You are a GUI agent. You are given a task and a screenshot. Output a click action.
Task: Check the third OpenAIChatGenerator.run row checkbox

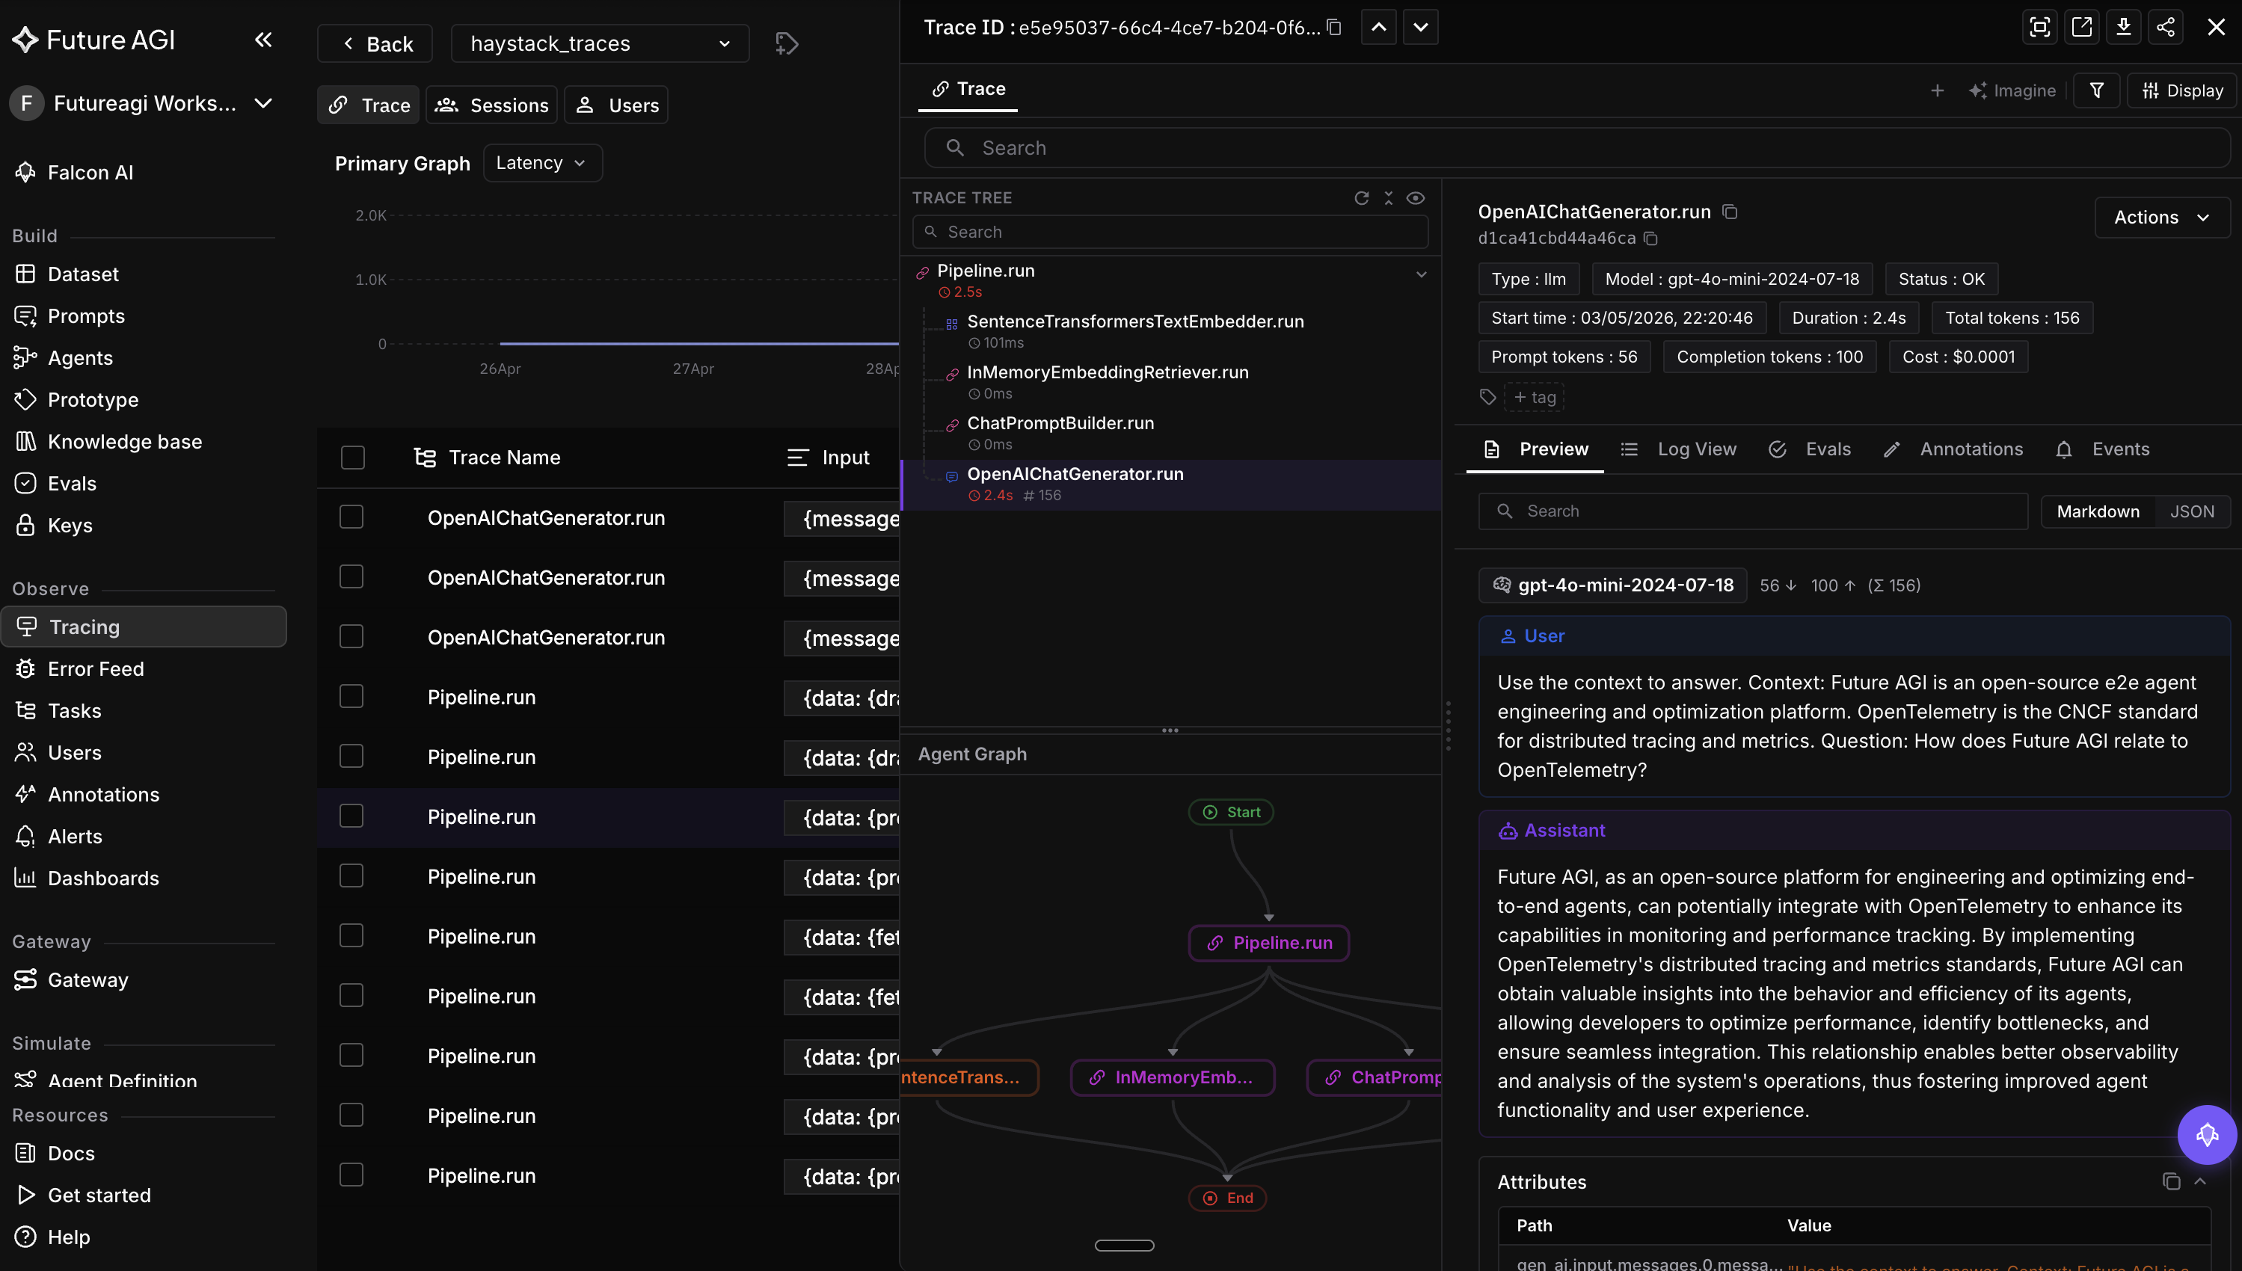351,636
